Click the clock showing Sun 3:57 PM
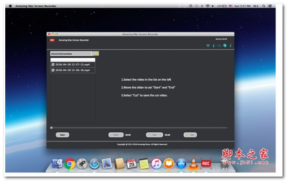This screenshot has height=181, width=287. [243, 6]
